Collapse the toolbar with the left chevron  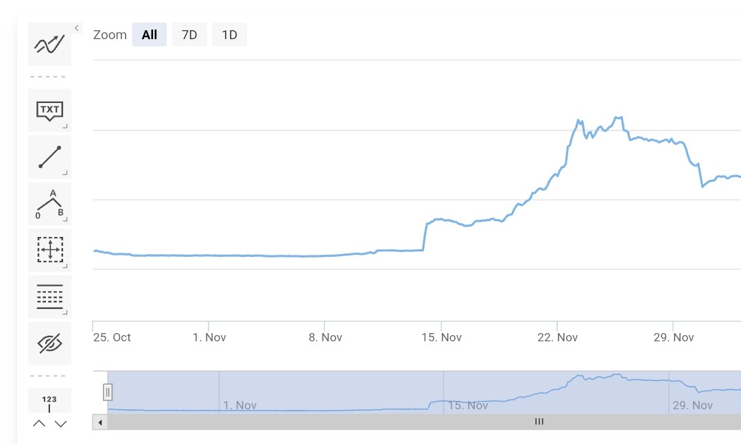tap(77, 28)
